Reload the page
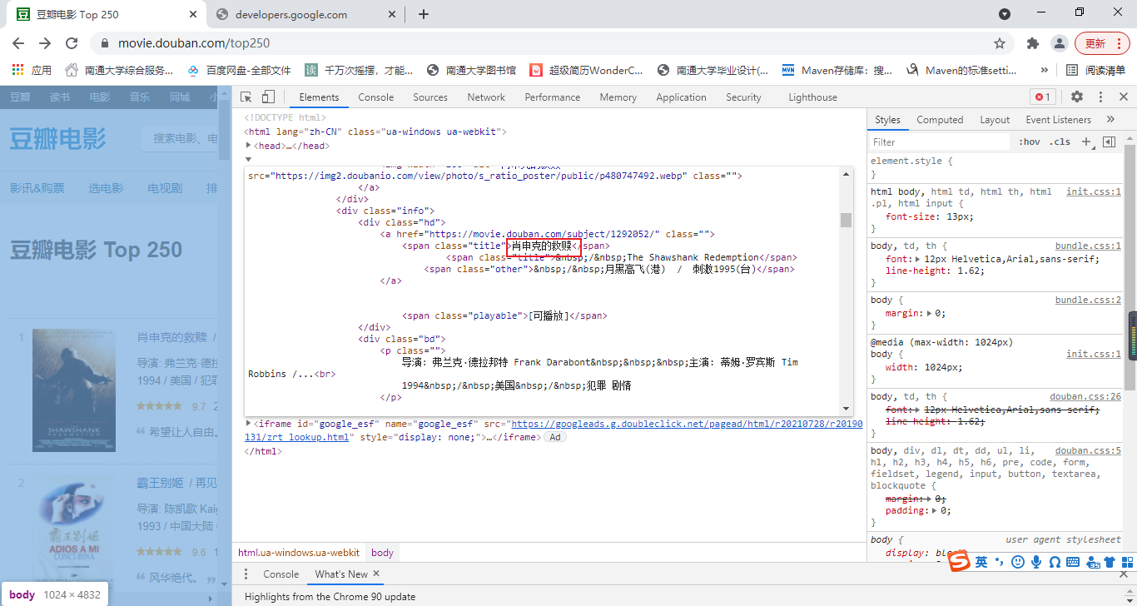Screen dimensions: 1137x606 (72, 43)
